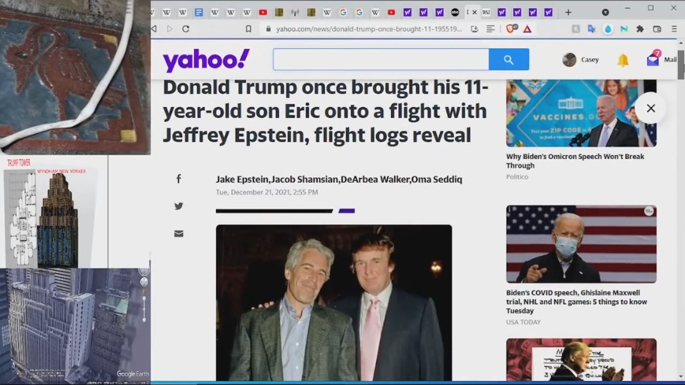
Task: Expand the Casey account profile menu
Action: [x=581, y=60]
